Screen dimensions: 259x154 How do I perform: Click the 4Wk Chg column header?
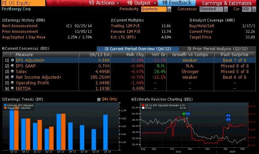pos(127,55)
